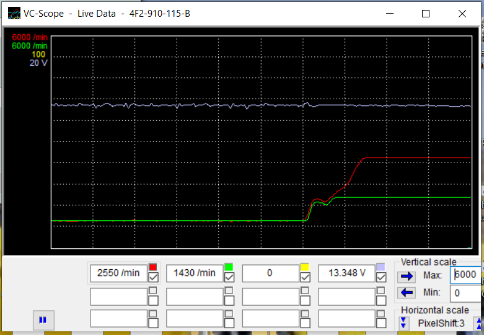Disable the 13.348 V voltage channel checkbox
This screenshot has width=484, height=335.
381,277
